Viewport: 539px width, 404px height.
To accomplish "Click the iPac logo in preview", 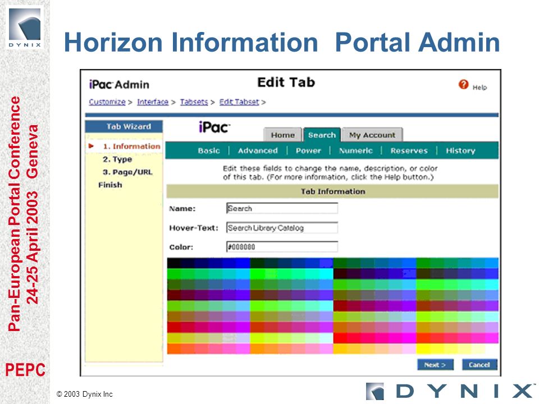I will [x=214, y=127].
